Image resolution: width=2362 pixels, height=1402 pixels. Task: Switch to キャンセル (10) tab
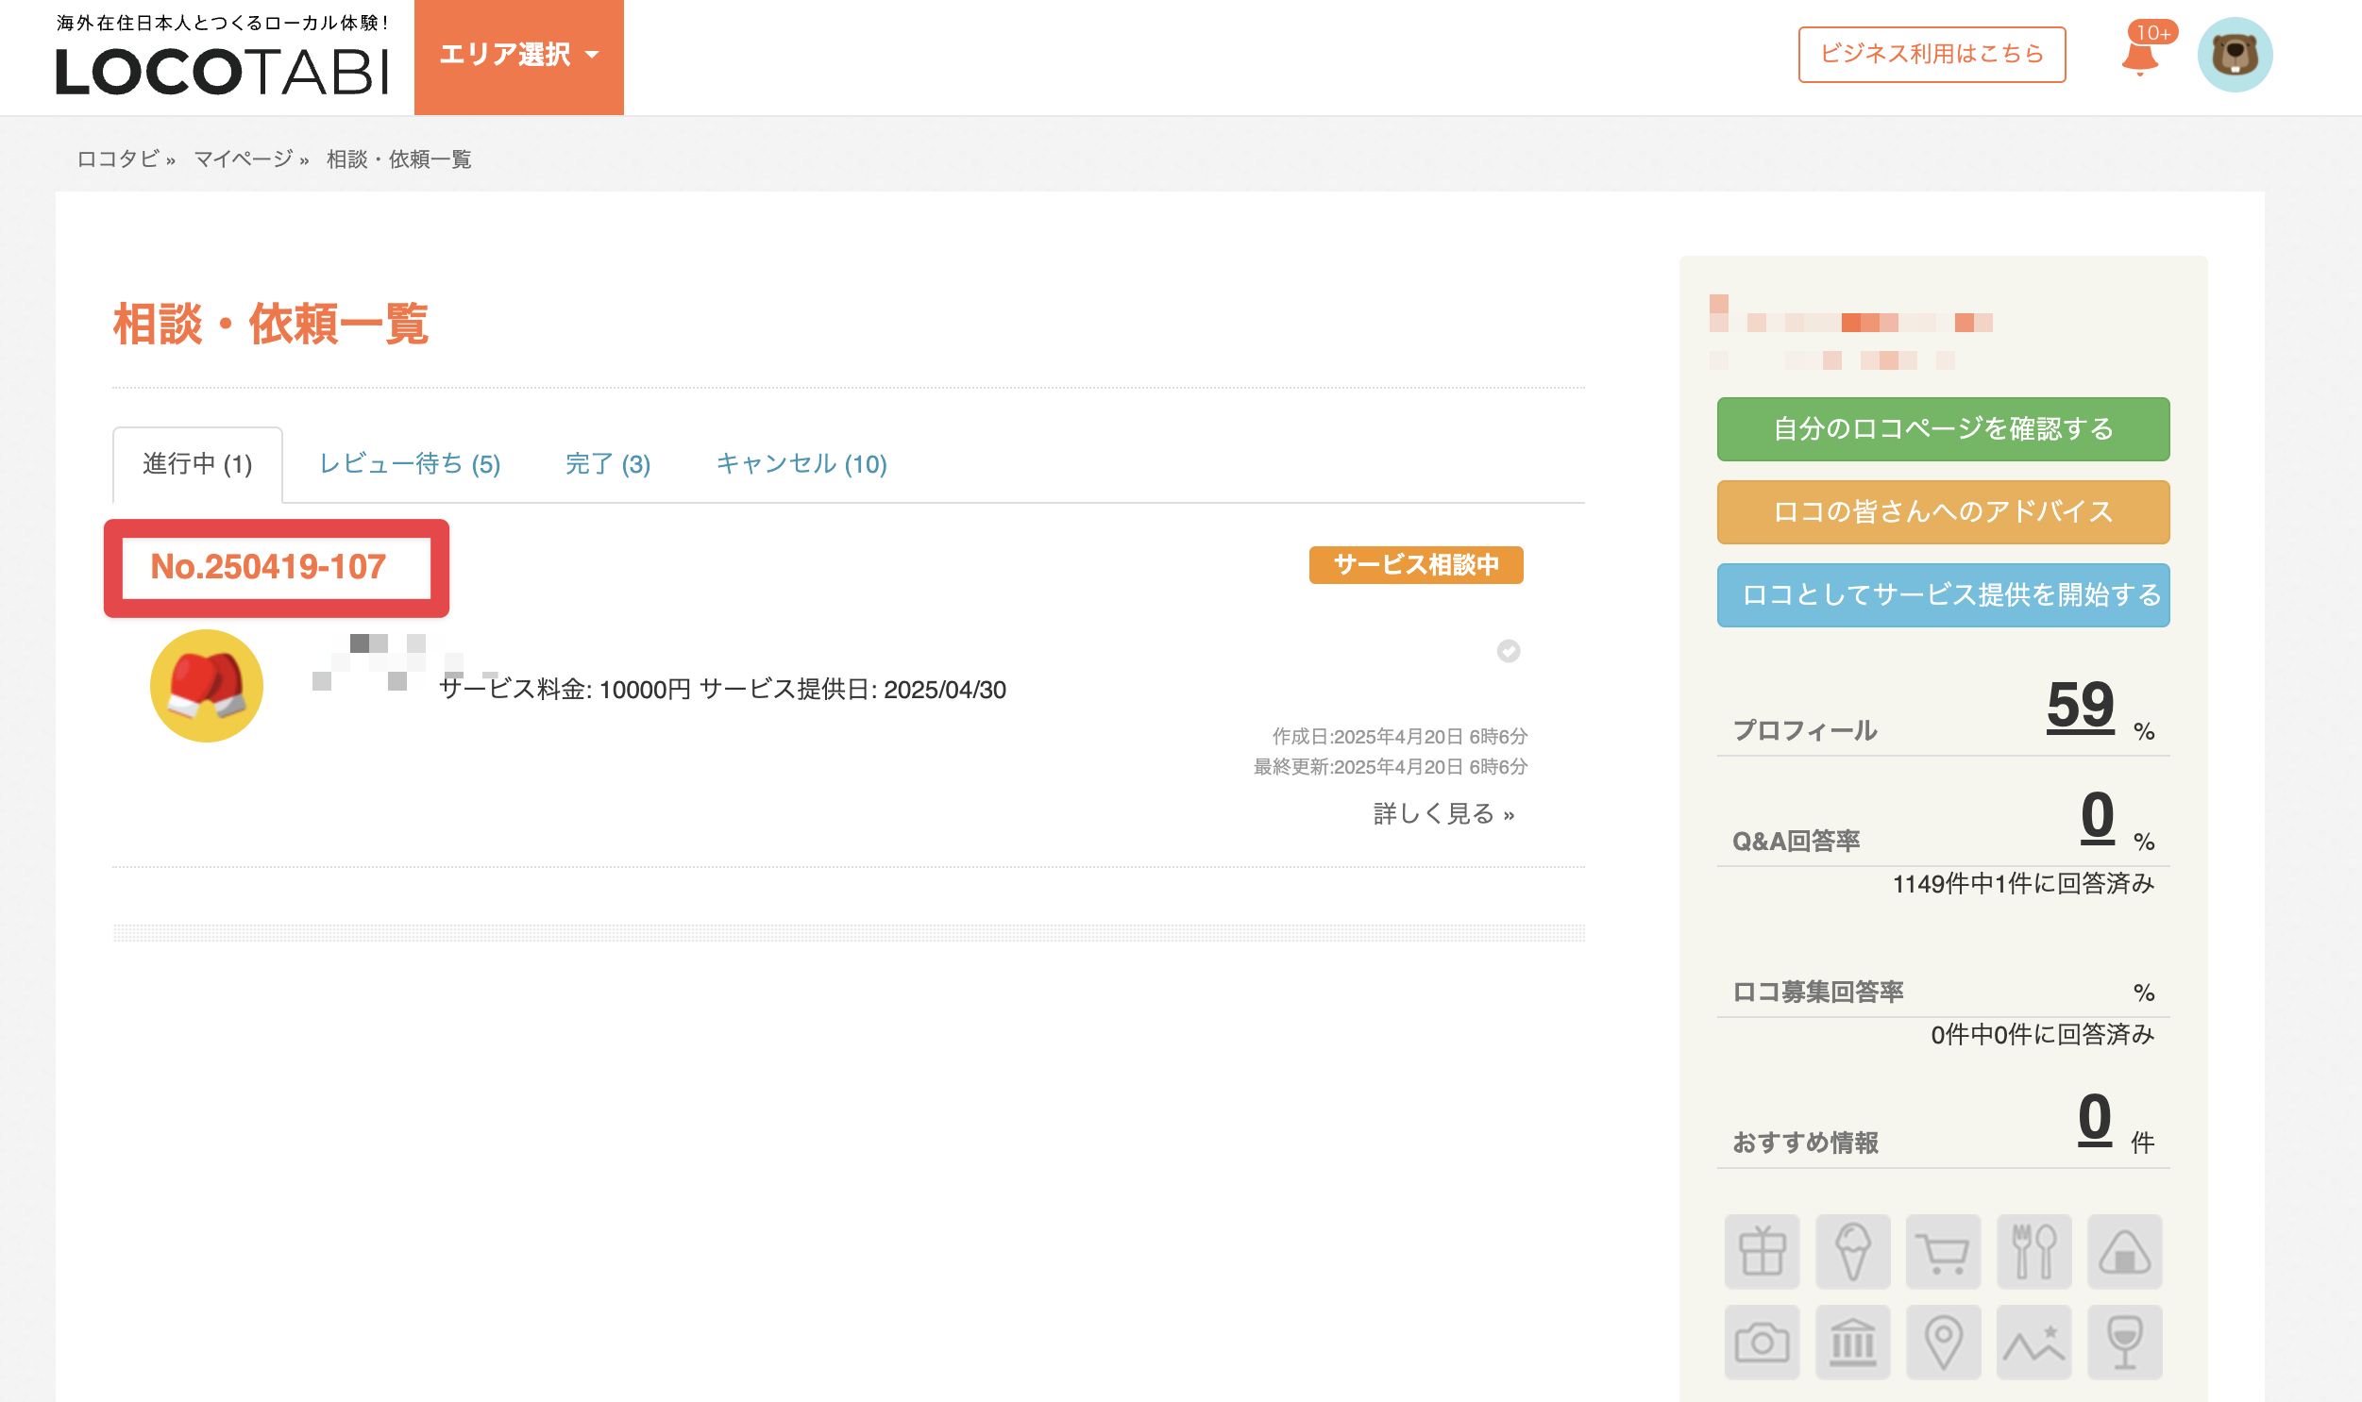click(x=801, y=464)
